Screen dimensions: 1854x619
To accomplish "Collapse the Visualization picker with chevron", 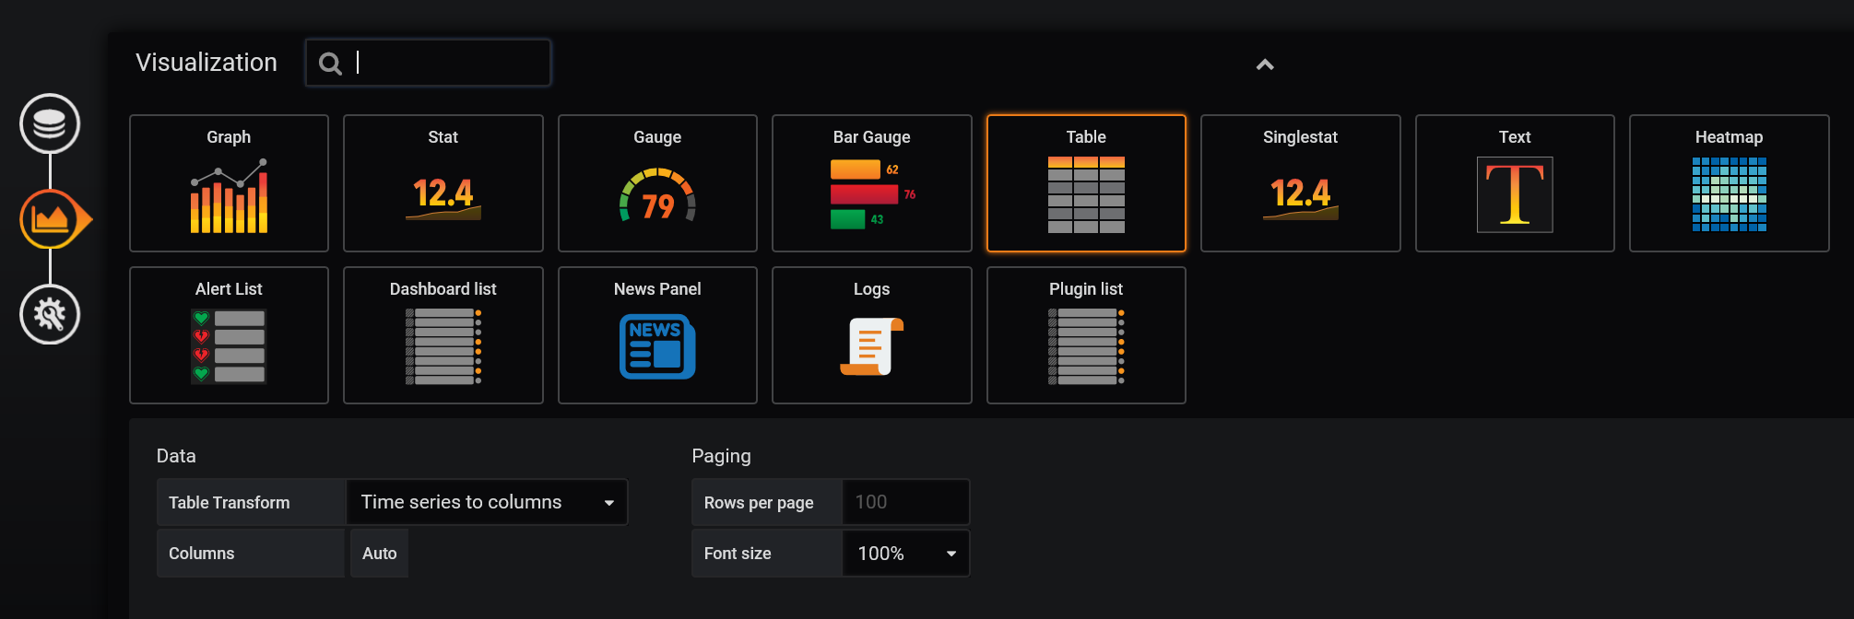I will pos(1265,64).
